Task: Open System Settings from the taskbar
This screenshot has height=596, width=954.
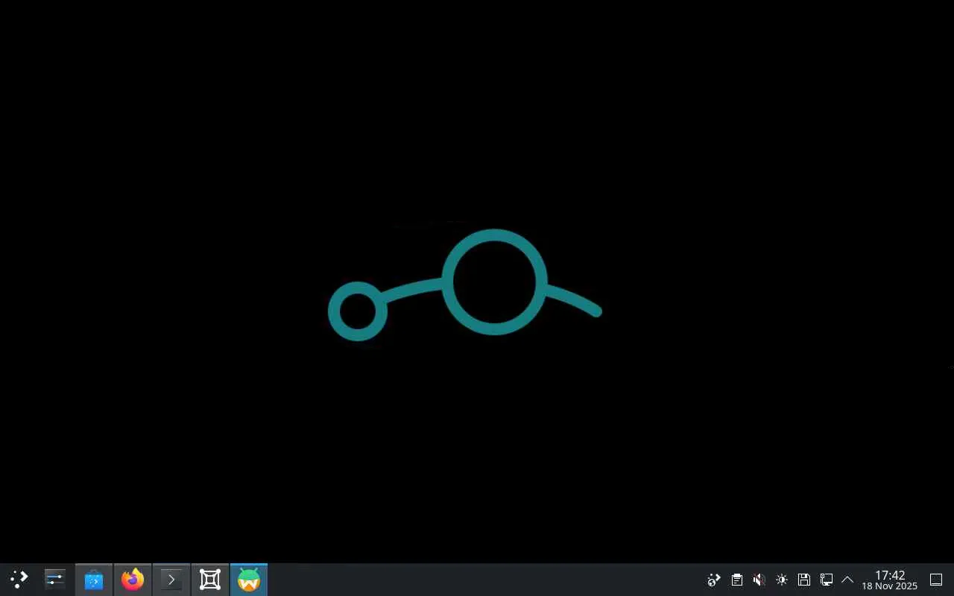Action: tap(55, 580)
